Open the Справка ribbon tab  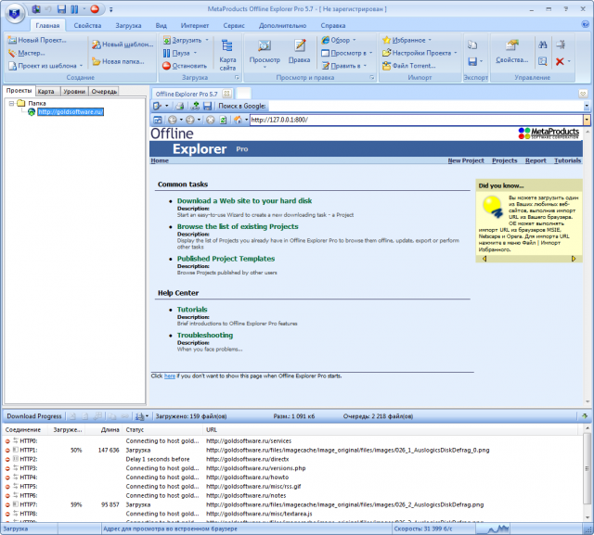(333, 26)
